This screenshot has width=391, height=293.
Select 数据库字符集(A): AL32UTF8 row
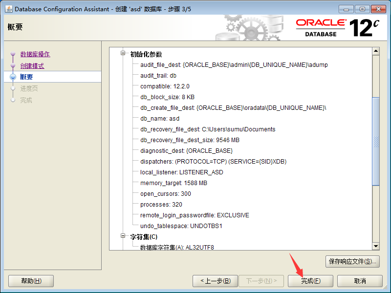coord(177,247)
